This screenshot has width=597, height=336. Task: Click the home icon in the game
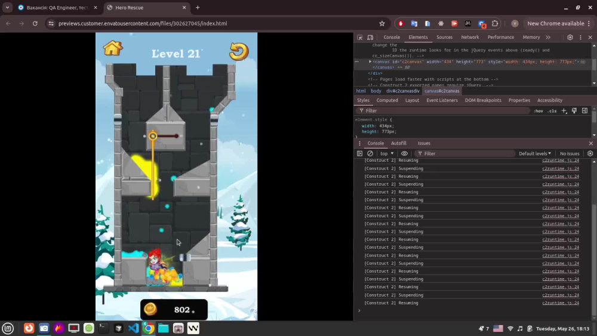click(113, 48)
